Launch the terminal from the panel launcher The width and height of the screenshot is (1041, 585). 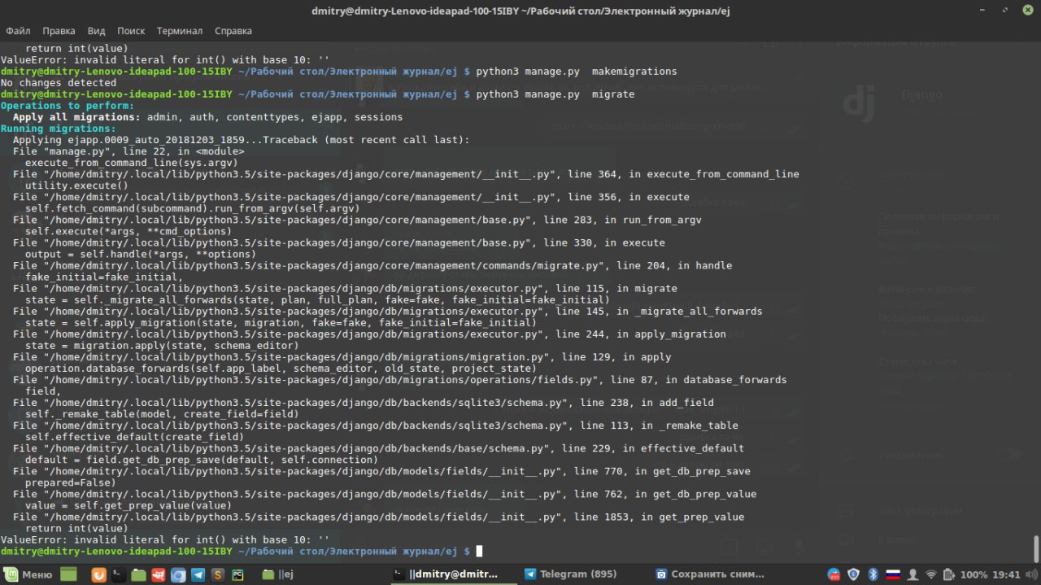coord(118,574)
